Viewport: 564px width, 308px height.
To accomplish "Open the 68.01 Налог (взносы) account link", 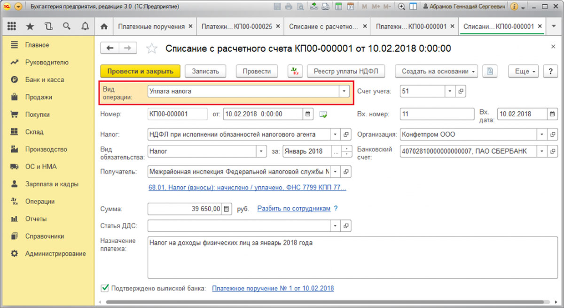I will pyautogui.click(x=247, y=188).
